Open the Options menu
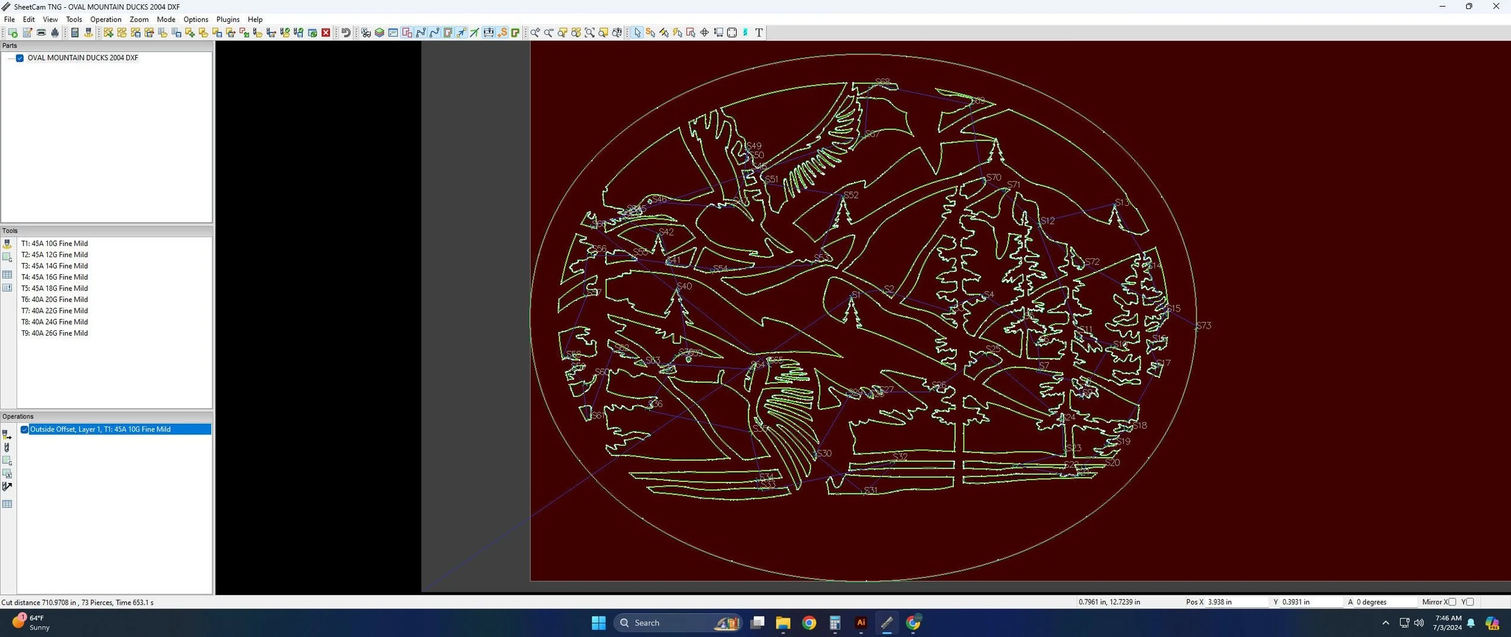This screenshot has width=1511, height=637. point(196,19)
